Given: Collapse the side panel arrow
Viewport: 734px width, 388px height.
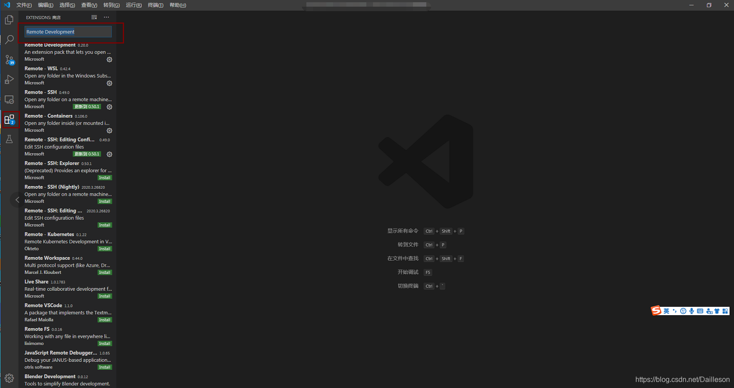Looking at the screenshot, I should click(x=17, y=200).
